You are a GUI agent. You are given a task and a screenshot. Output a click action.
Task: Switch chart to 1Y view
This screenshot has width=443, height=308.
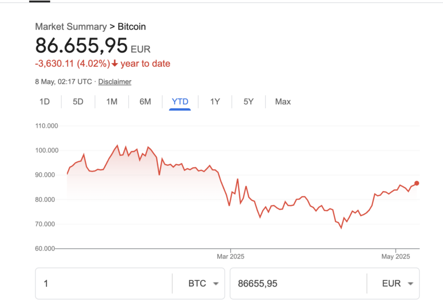click(x=215, y=102)
